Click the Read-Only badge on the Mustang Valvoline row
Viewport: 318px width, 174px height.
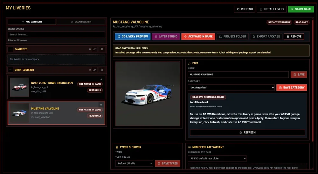click(95, 116)
